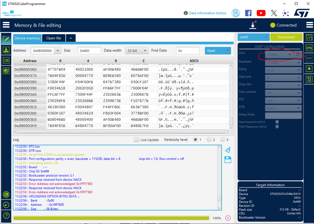This screenshot has width=314, height=224.
Task: Click the Data Information Notice info icon
Action: (186, 13)
